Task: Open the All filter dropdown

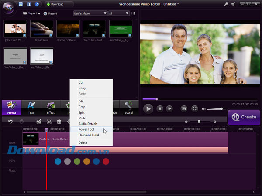Action: (118, 14)
